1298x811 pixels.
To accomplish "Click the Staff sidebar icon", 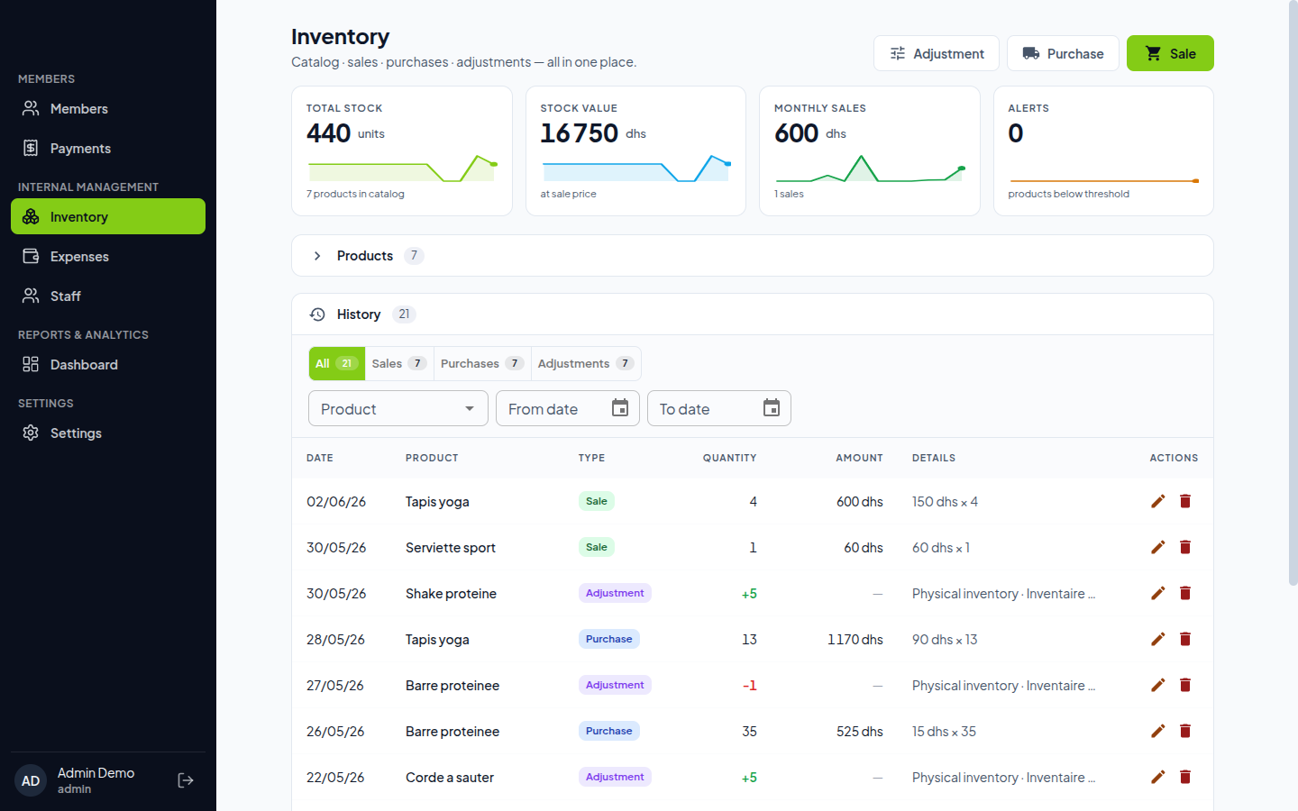I will pyautogui.click(x=31, y=296).
